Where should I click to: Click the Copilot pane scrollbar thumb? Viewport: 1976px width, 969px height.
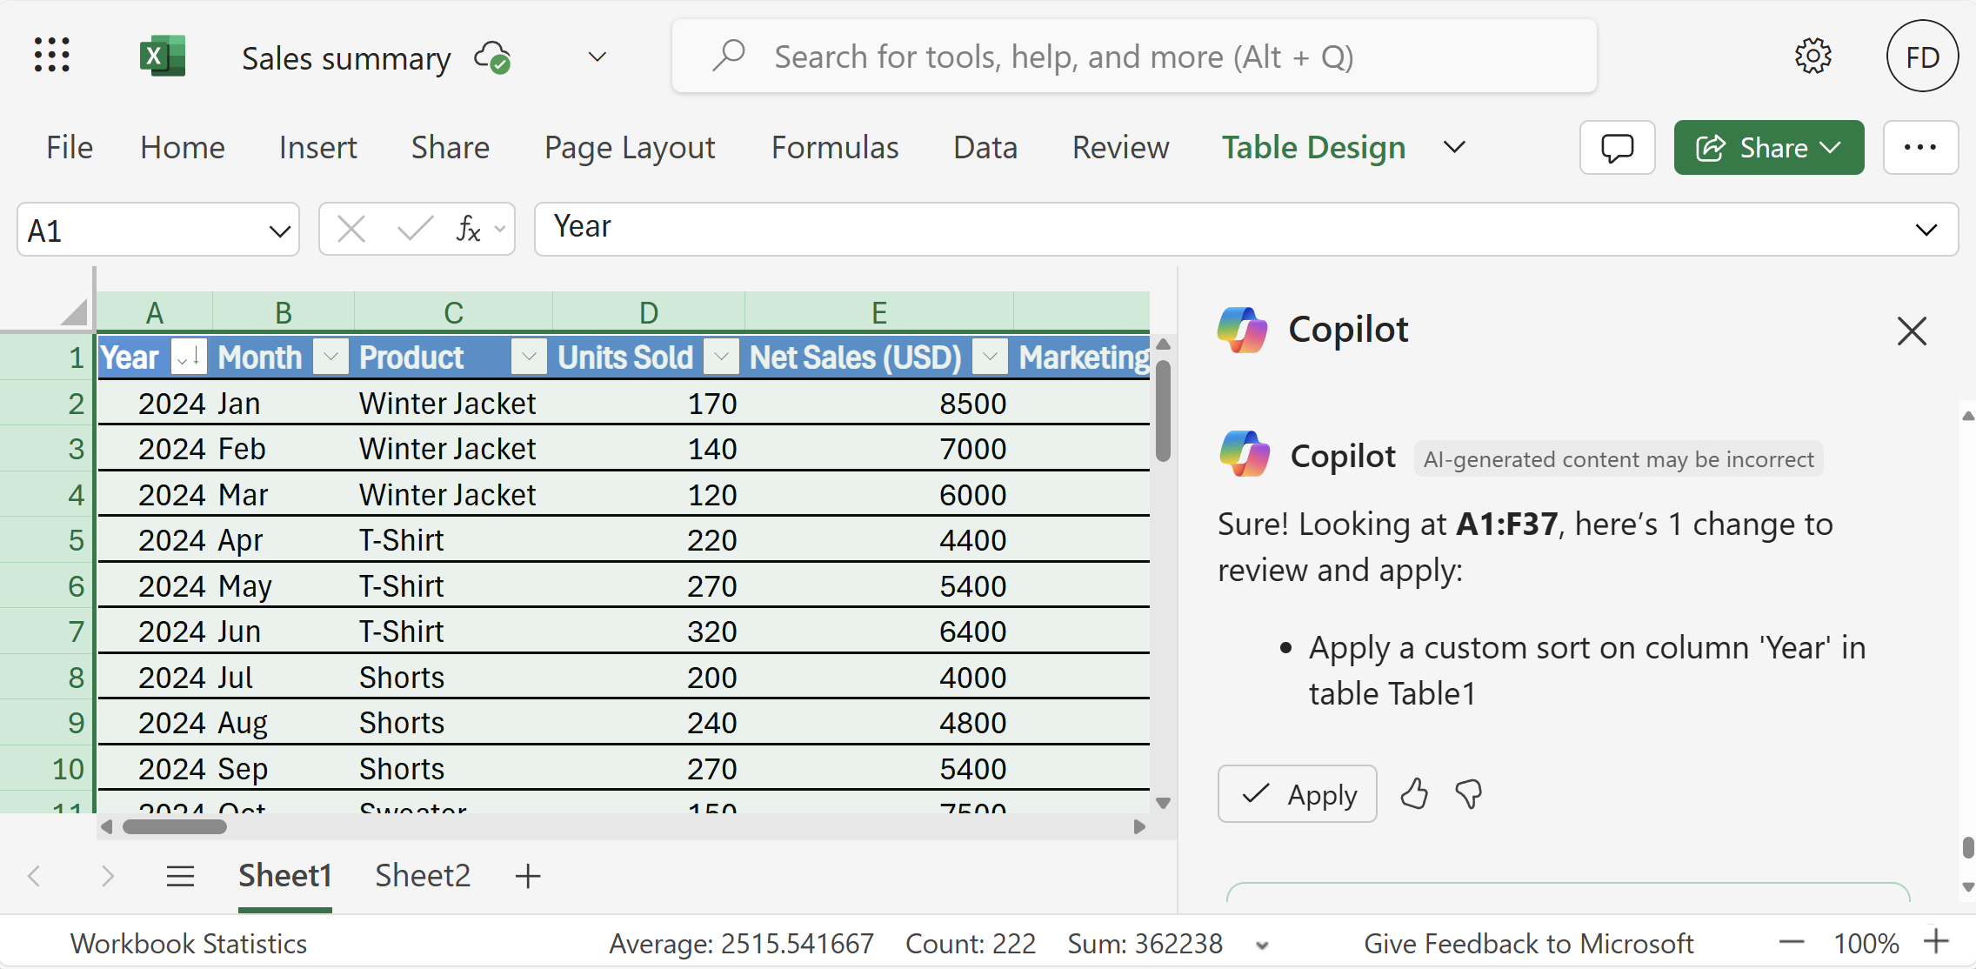[x=1968, y=847]
